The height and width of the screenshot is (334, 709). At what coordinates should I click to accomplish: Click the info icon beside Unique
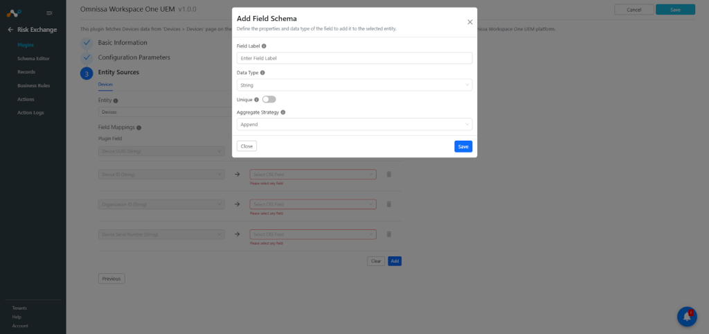click(x=256, y=100)
